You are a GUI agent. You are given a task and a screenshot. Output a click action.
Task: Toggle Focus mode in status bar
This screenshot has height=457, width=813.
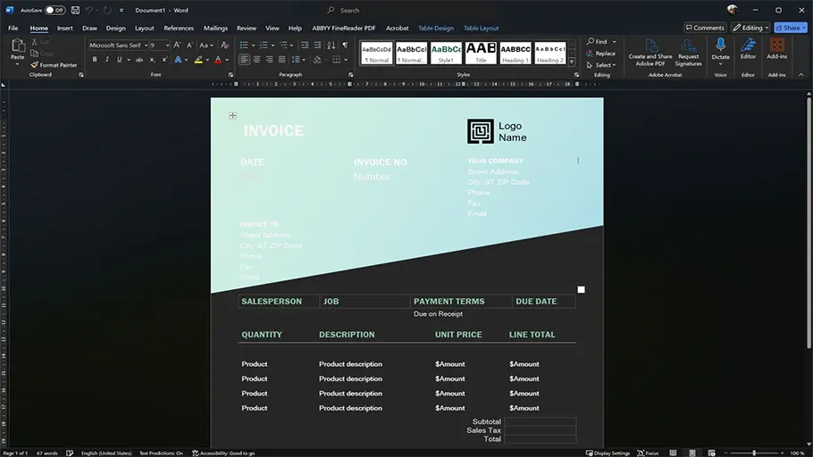click(648, 453)
